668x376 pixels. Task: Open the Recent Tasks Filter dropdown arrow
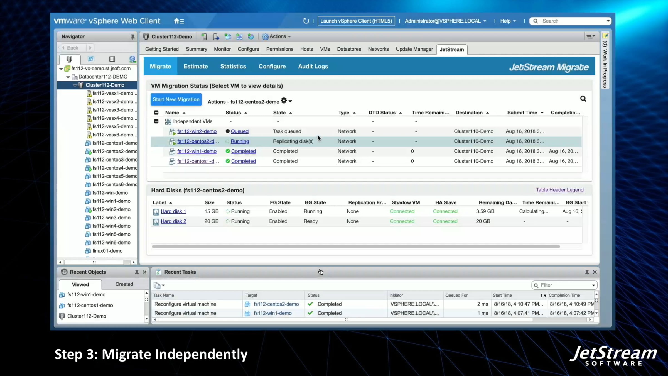(x=593, y=285)
